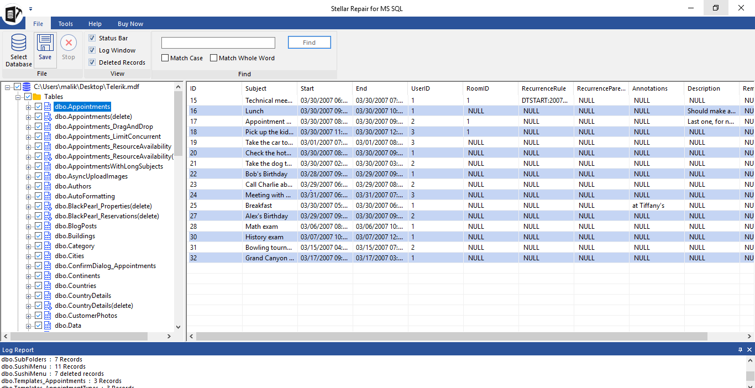Click the Save disk icon
Screen dimensions: 755x388
point(45,43)
